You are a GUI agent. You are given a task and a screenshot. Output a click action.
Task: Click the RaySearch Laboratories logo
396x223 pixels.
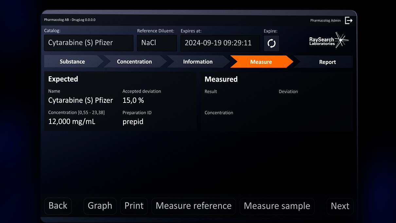329,41
